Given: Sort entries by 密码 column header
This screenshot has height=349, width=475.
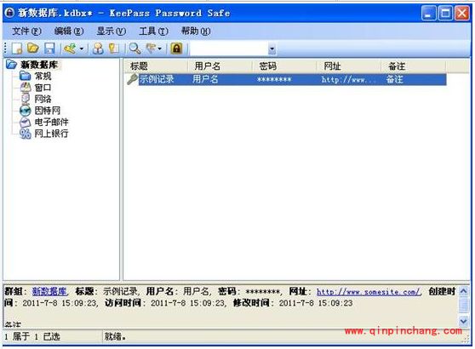Looking at the screenshot, I should coord(284,66).
